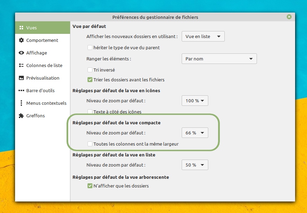
Task: Open the 'Vue en liste' dropdown
Action: click(203, 36)
